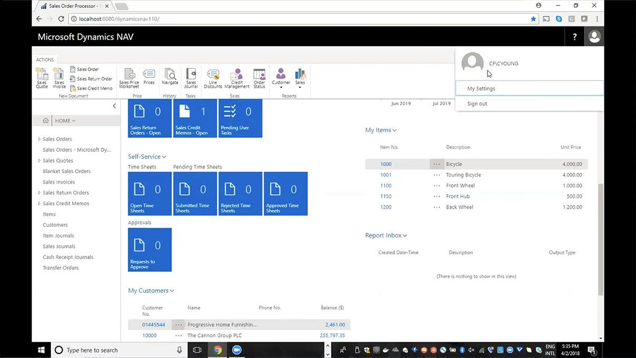
Task: Open balance 255,797.35 link
Action: (x=332, y=335)
